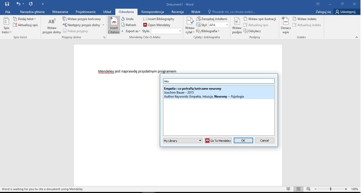
Task: Click Insert Bibliography
Action: click(159, 19)
